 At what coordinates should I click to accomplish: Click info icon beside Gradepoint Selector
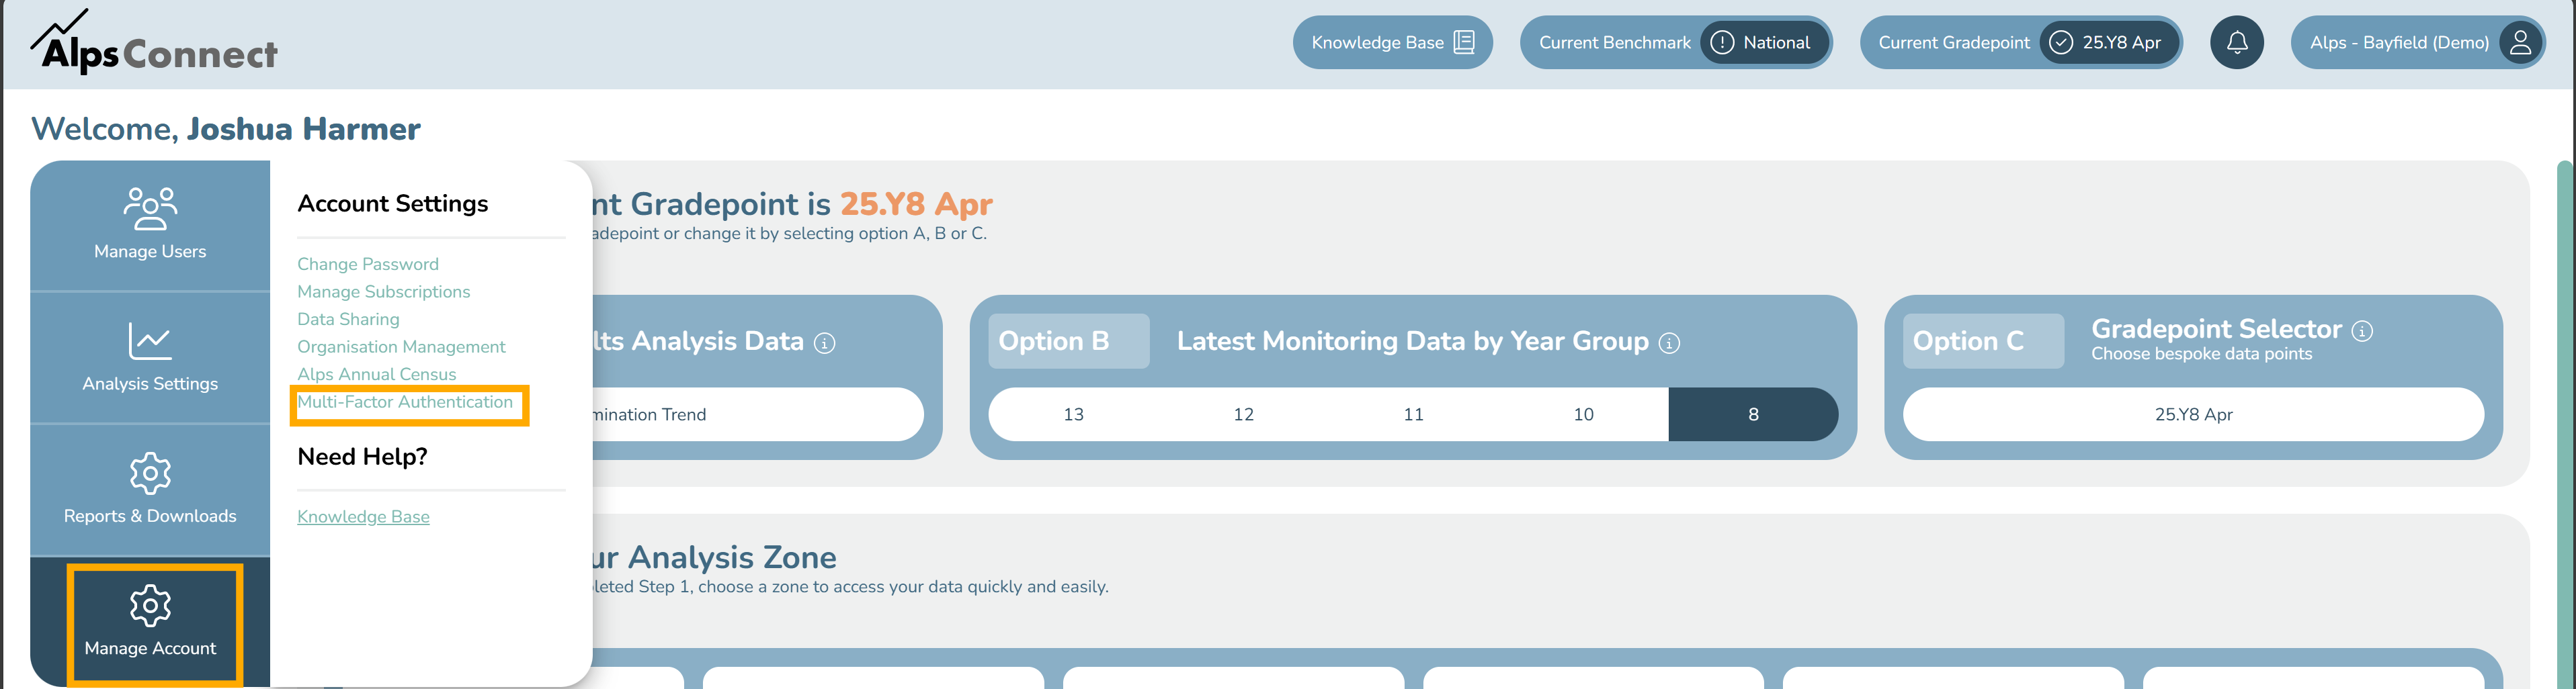pos(2362,332)
